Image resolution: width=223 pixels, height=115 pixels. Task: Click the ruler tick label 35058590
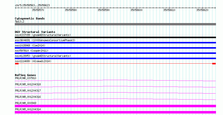(103, 10)
